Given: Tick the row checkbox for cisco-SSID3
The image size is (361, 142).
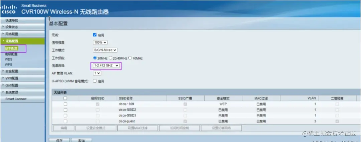Looking at the screenshot, I should click(66, 116).
